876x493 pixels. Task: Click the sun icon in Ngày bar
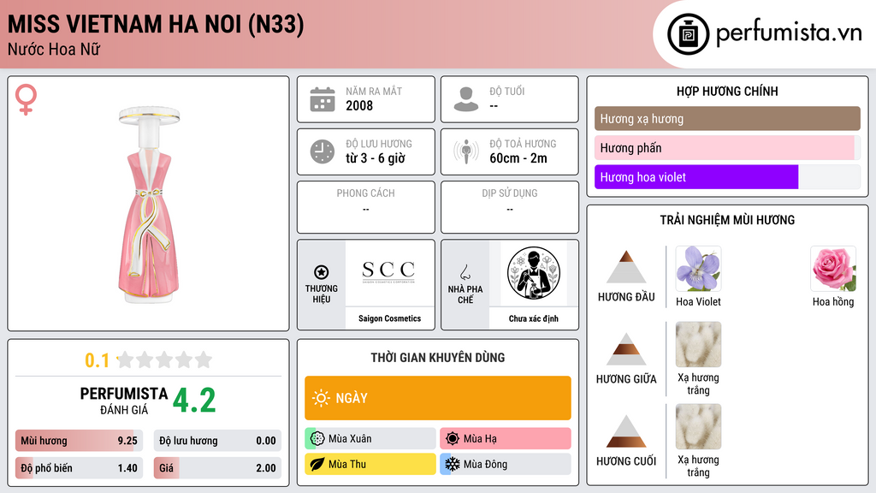[321, 398]
